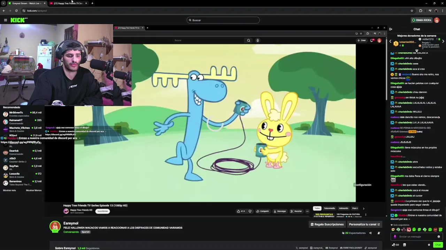Open the Machete_Vilches recommended channel
The width and height of the screenshot is (446, 250).
click(22, 129)
